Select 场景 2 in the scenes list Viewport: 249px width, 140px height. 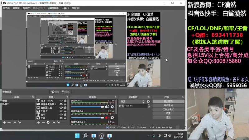pyautogui.click(x=18, y=104)
